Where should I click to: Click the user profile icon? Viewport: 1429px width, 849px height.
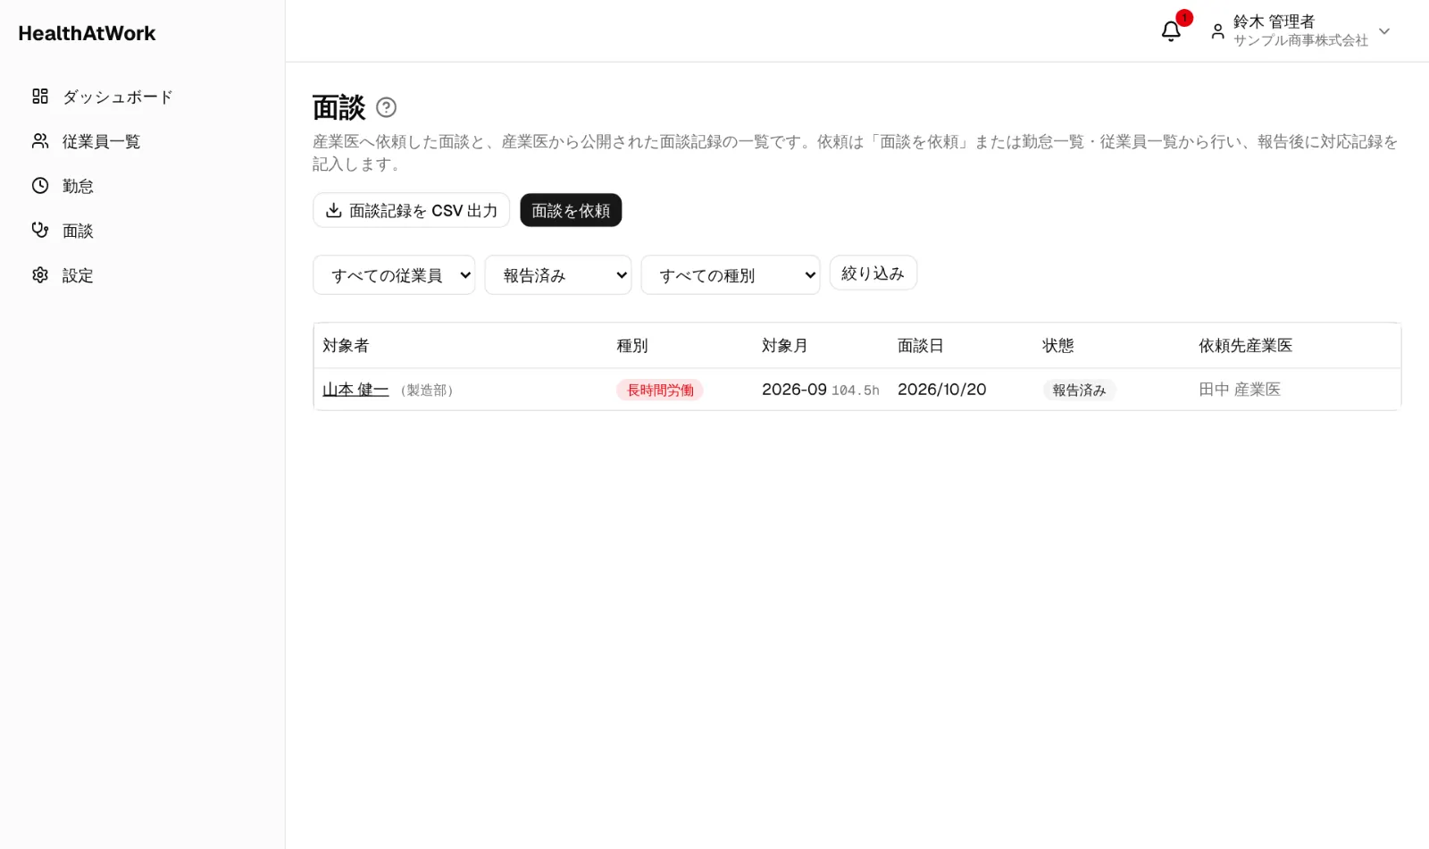coord(1217,31)
